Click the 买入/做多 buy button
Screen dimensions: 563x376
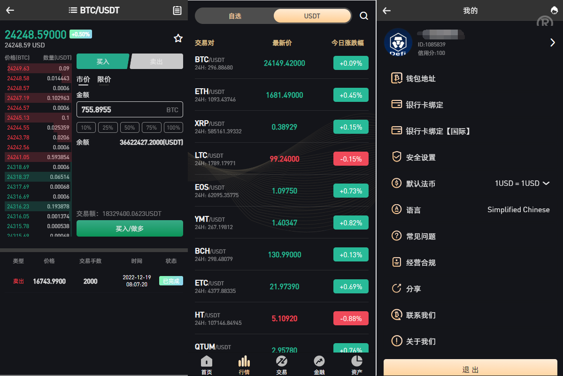[x=130, y=229]
